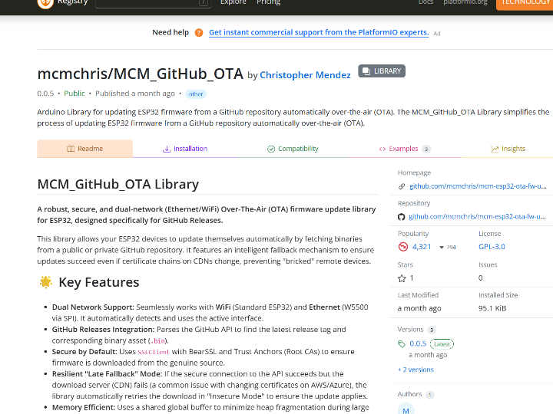Click the red popularity trend icon
Viewport: 553px width, 414px height.
[402, 247]
